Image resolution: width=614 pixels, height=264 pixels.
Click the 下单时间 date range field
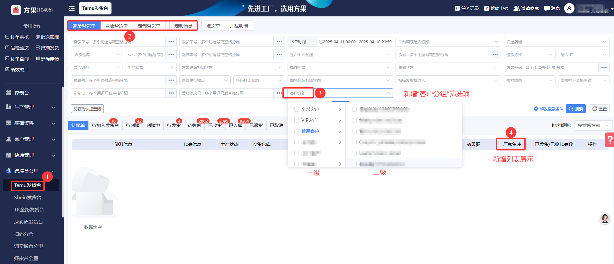point(355,42)
